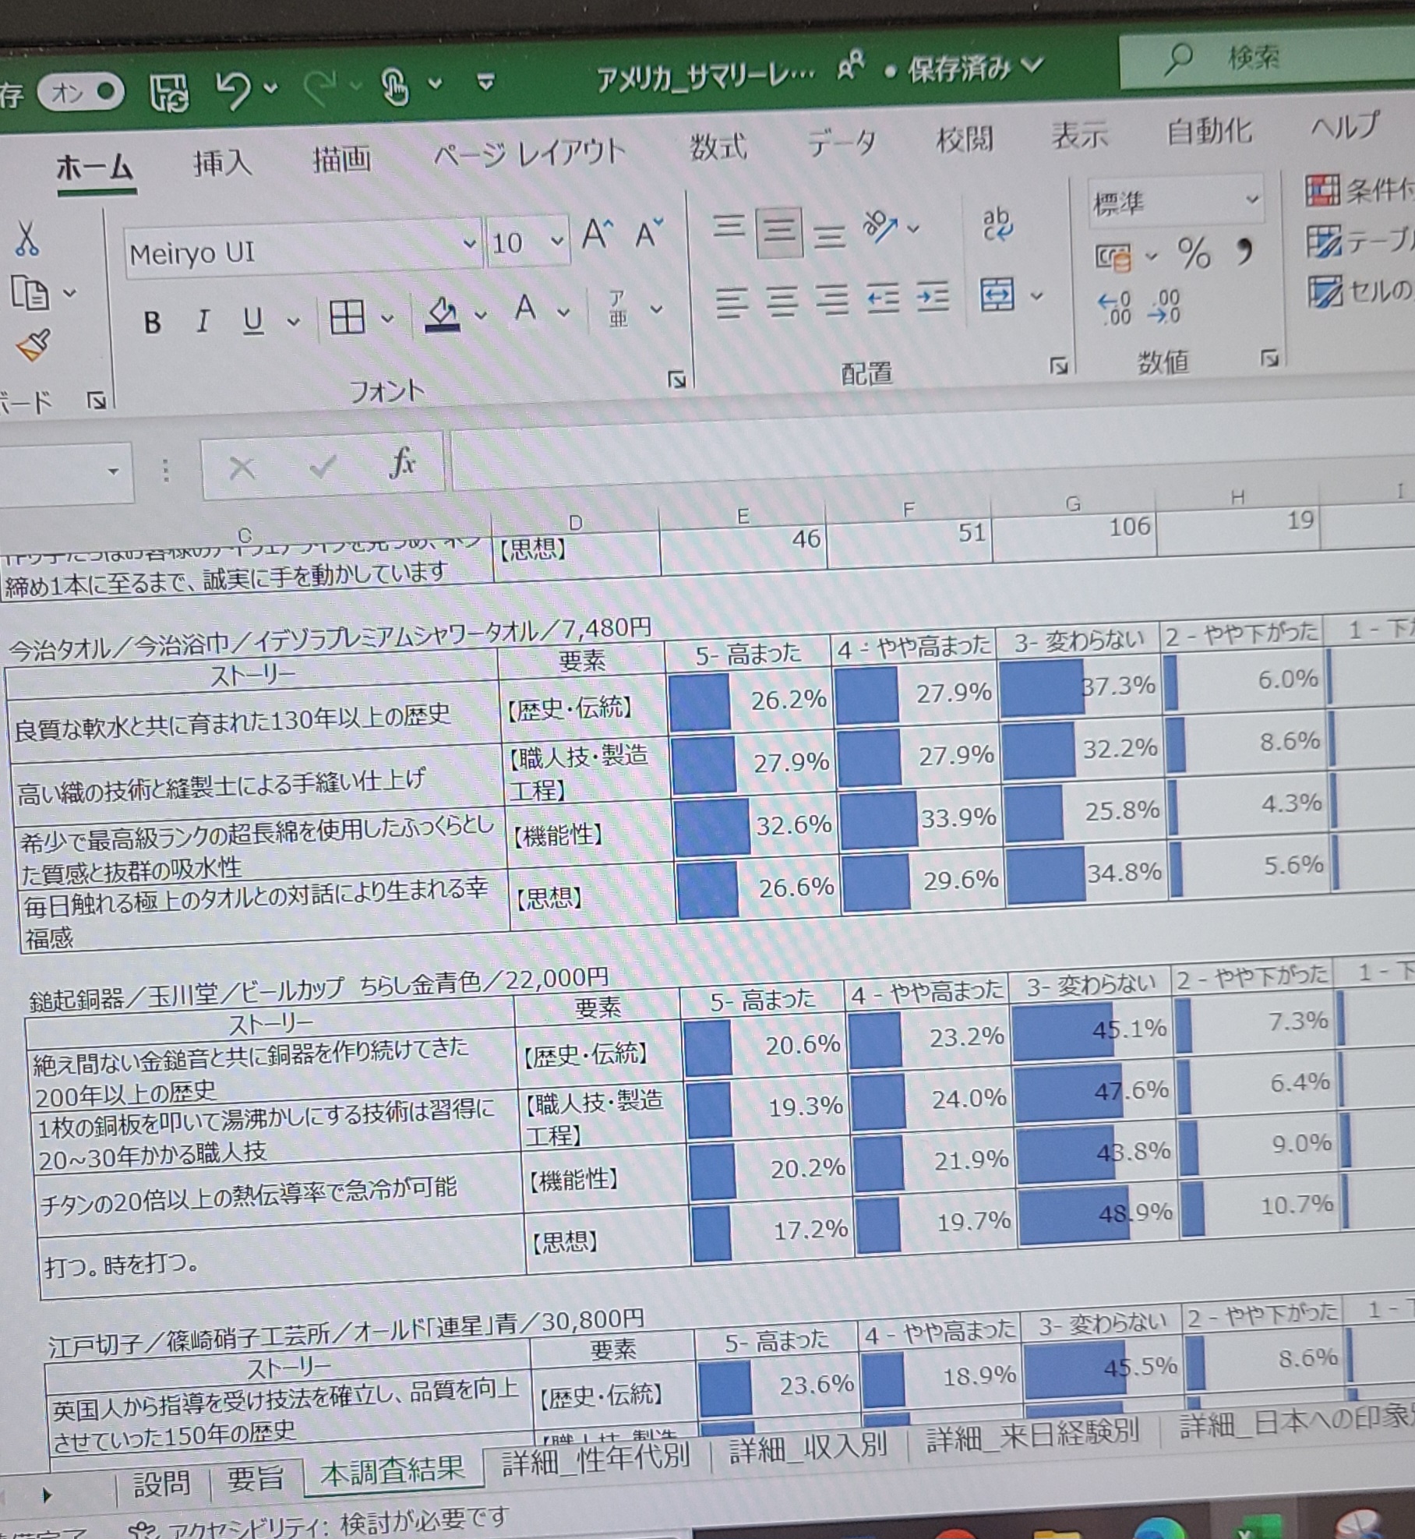Viewport: 1415px width, 1539px height.
Task: Switch to the 要旨 sheet tab
Action: pos(255,1478)
